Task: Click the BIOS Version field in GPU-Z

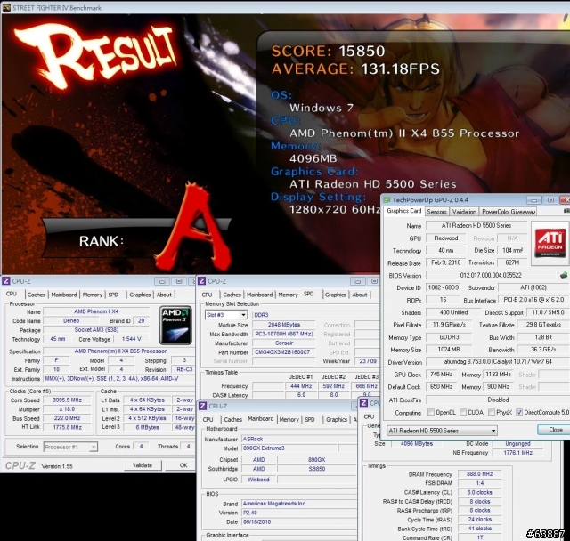Action: [x=491, y=275]
